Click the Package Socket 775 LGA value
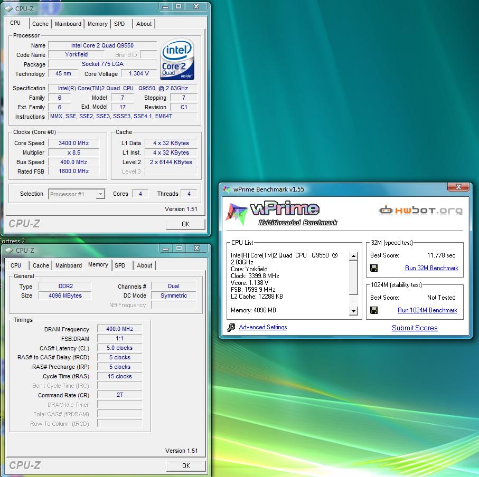479x477 pixels. point(102,64)
